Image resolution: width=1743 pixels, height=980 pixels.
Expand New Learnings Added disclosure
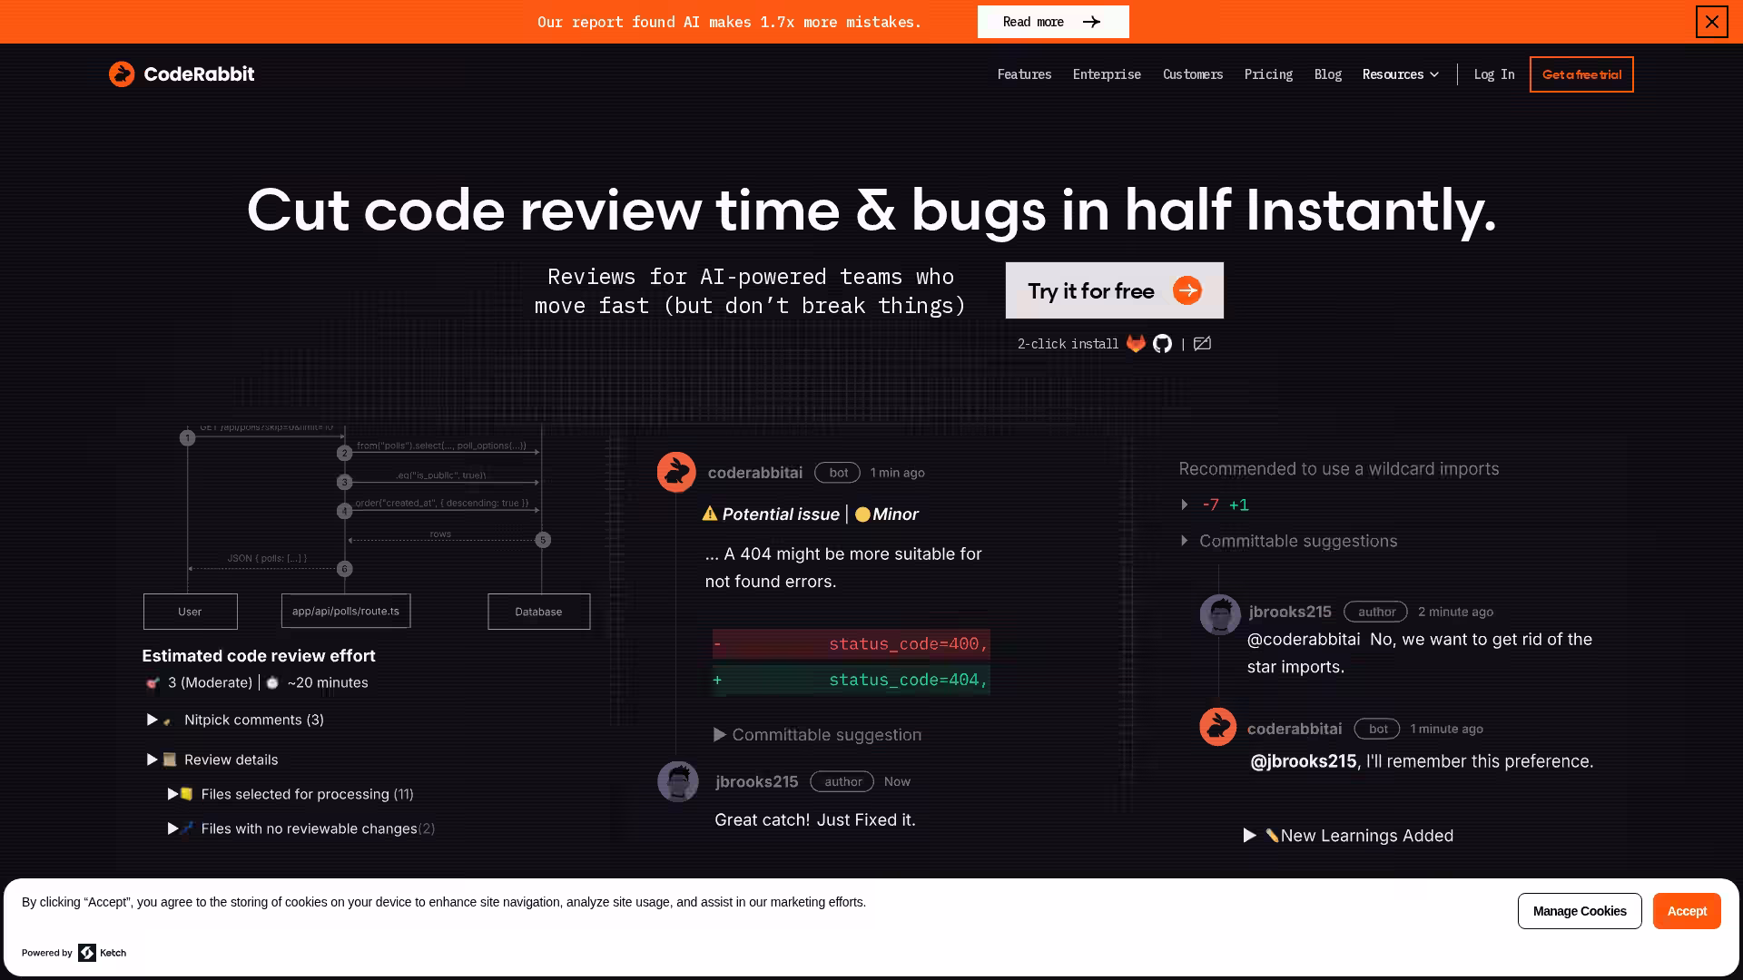[1250, 836]
